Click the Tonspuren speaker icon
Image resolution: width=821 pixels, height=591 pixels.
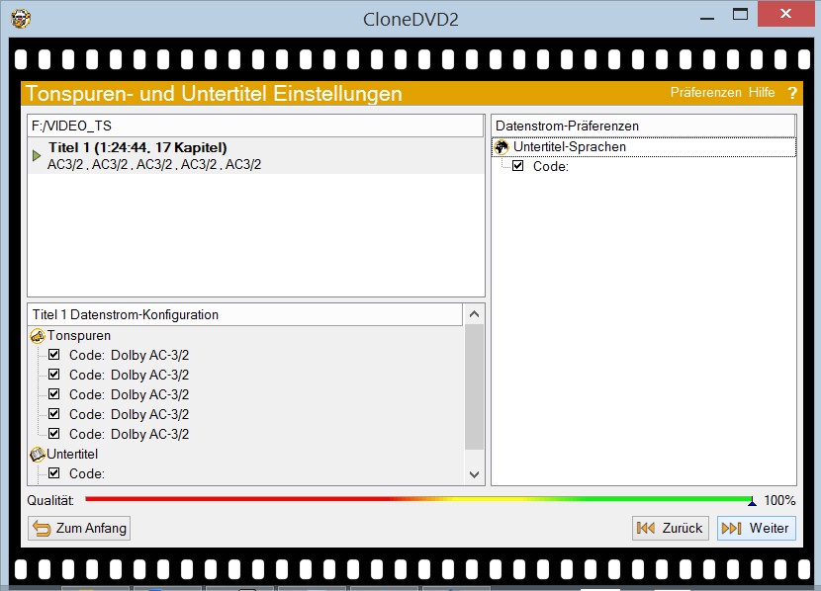point(38,336)
